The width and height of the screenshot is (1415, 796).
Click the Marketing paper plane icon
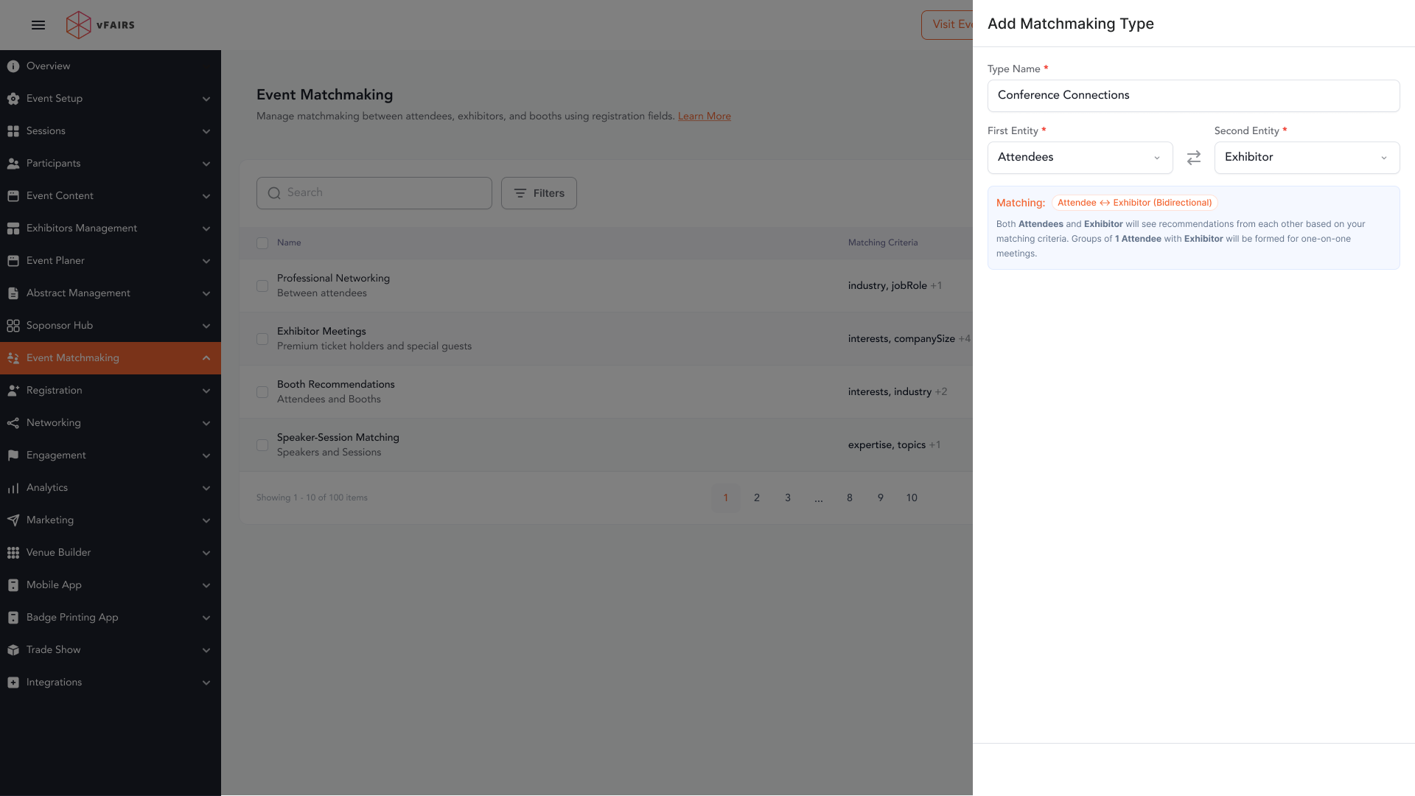13,520
